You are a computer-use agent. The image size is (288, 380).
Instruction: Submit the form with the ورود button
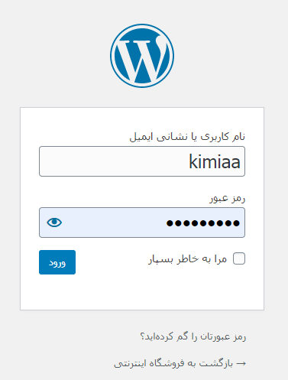[x=57, y=262]
